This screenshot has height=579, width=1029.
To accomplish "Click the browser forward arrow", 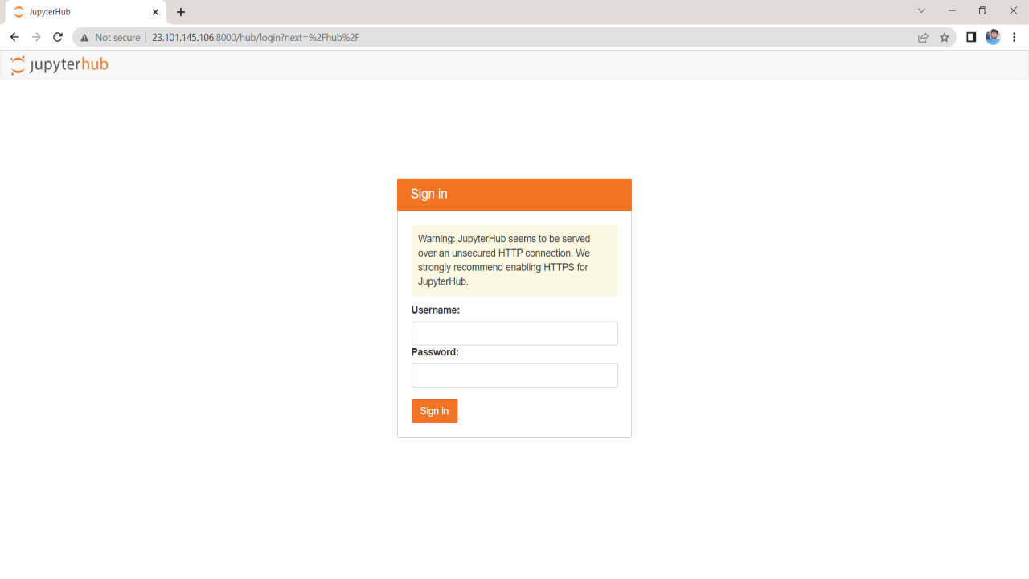I will (x=36, y=37).
